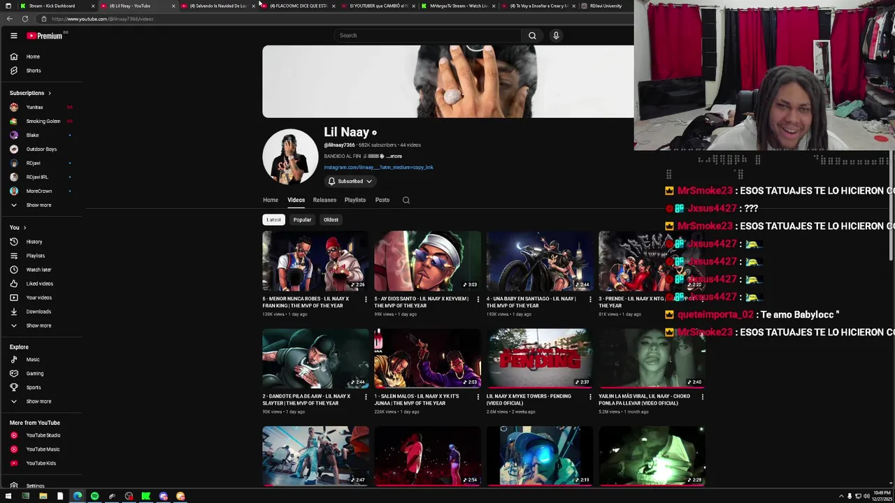895x503 pixels.
Task: Open the Subscribed notification dropdown
Action: click(350, 182)
